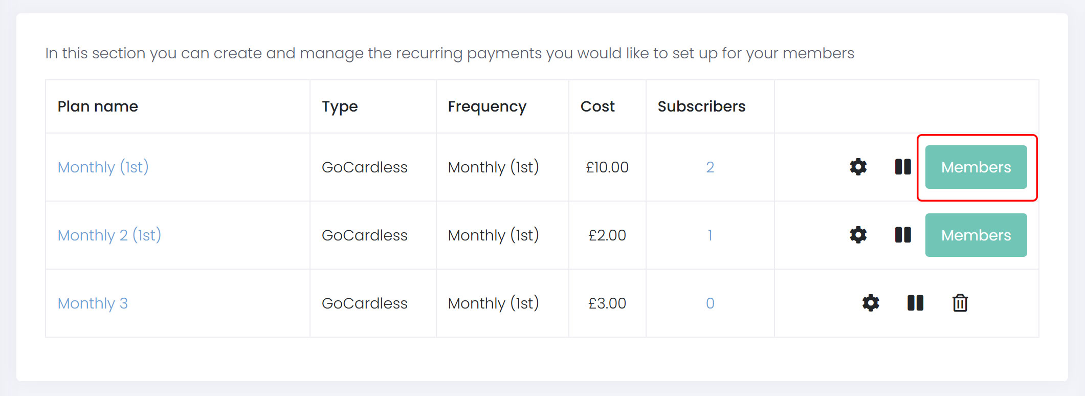Viewport: 1085px width, 396px height.
Task: Click the Subscribers column header
Action: 701,106
